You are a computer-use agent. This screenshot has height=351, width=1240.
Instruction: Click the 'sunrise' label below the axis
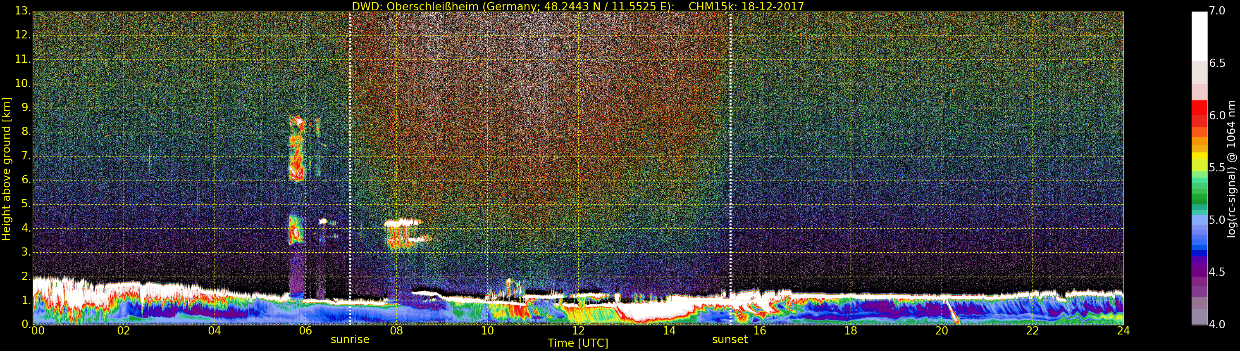tap(350, 339)
